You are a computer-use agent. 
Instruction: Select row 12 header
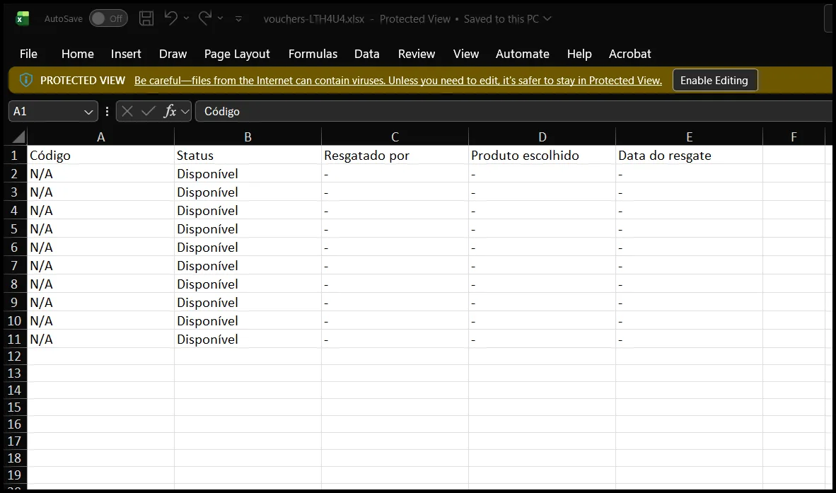[x=14, y=356]
